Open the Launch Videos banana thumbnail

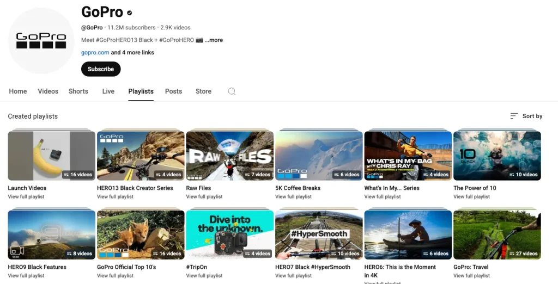(x=52, y=156)
